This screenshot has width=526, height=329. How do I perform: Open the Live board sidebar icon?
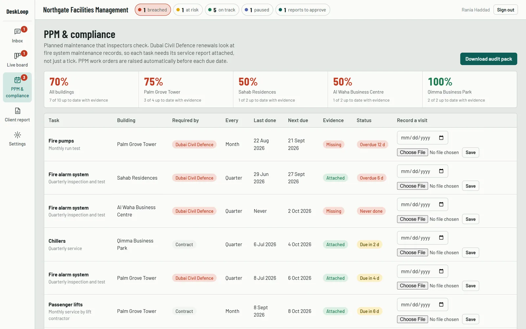click(17, 56)
